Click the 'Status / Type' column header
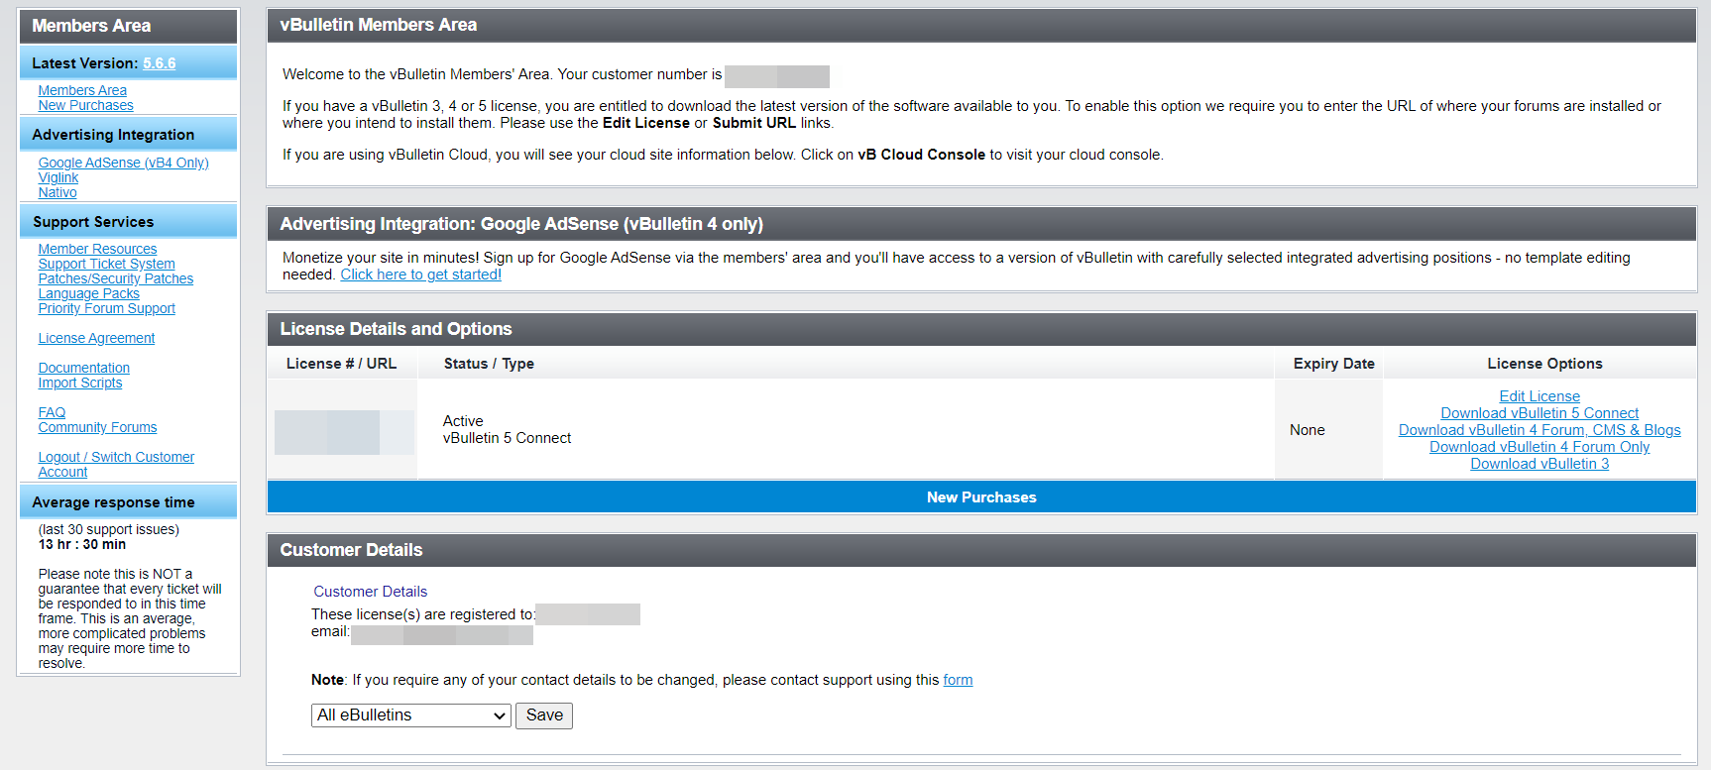Viewport: 1711px width, 770px height. click(x=489, y=364)
